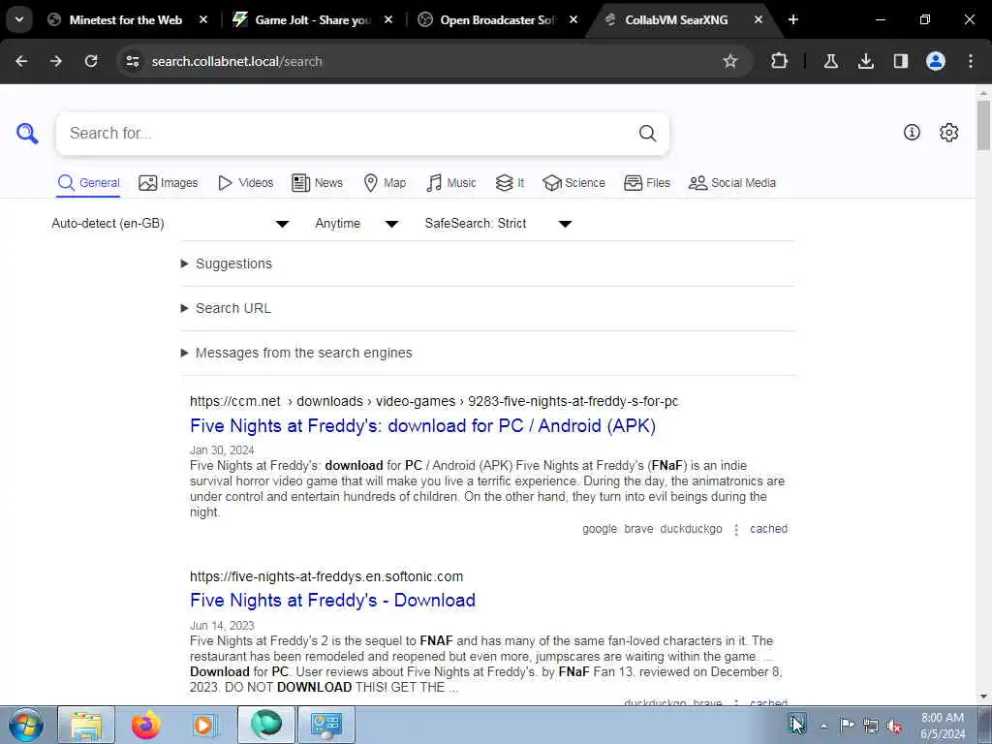Image resolution: width=992 pixels, height=744 pixels.
Task: Click the muted volume tray icon
Action: click(x=894, y=726)
